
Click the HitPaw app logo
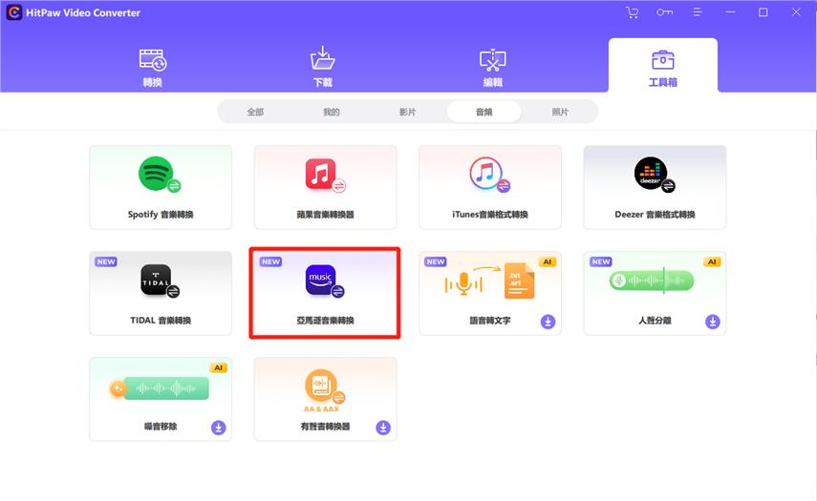(13, 12)
